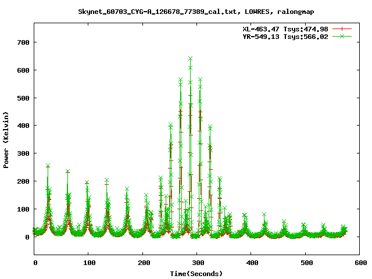Click the 300 y-axis tick label
Viewport: 372px width, 279px height.
23,153
